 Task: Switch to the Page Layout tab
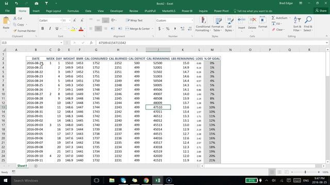coord(54,11)
